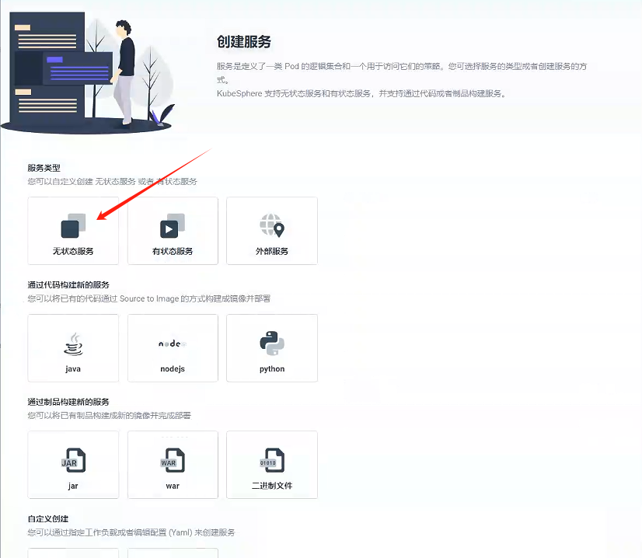Screen dimensions: 642x558
Task: Click the 通过代码构建新的服务 section title
Action: [68, 285]
